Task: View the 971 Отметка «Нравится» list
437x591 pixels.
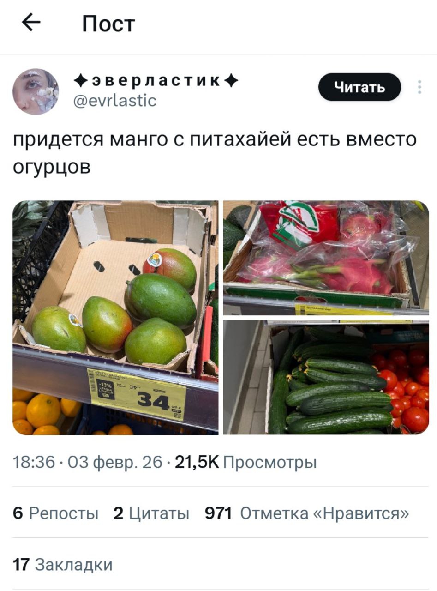Action: [307, 513]
